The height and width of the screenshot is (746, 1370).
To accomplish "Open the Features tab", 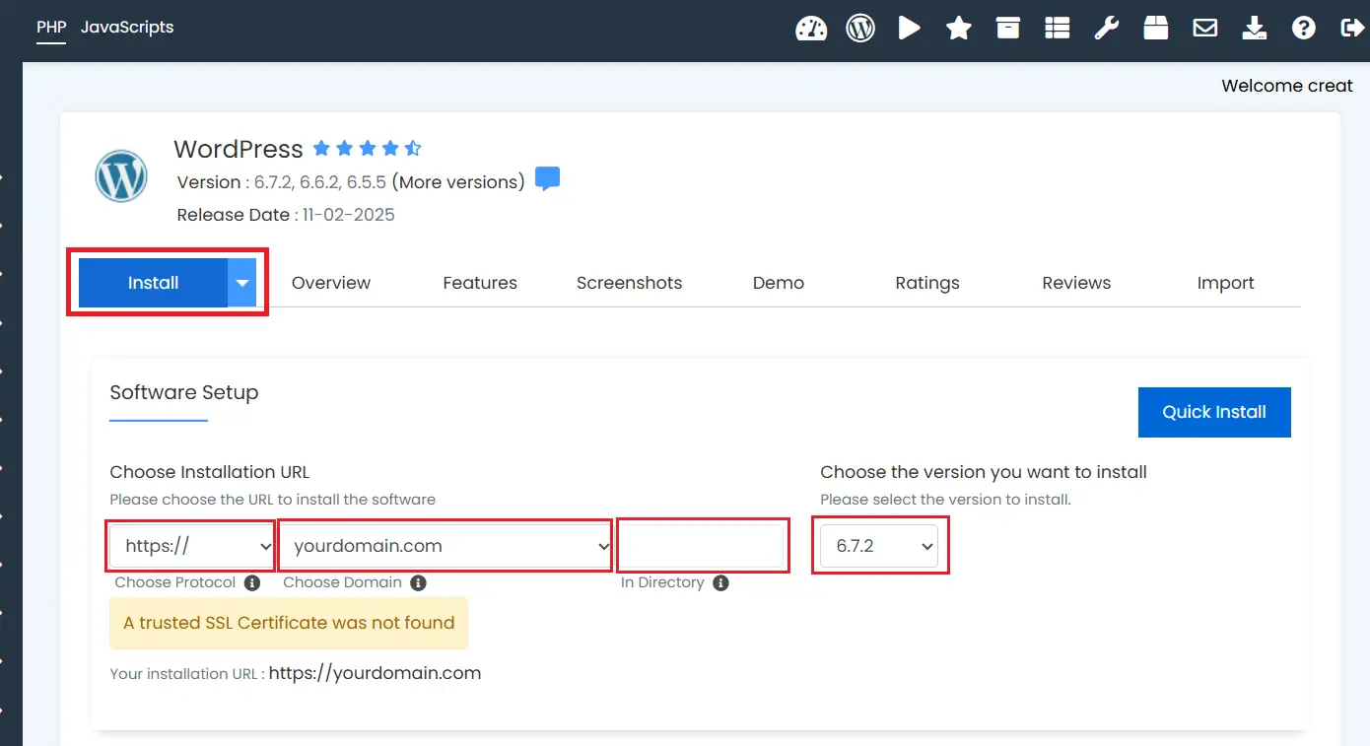I will click(480, 283).
